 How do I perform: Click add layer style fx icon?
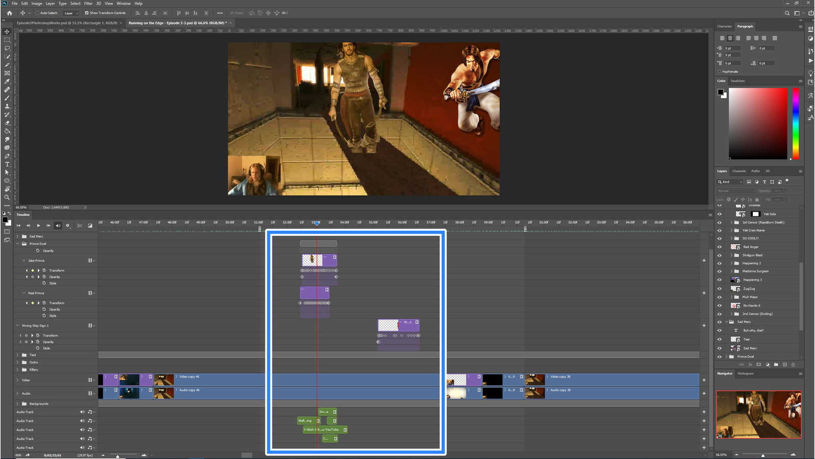tap(750, 365)
